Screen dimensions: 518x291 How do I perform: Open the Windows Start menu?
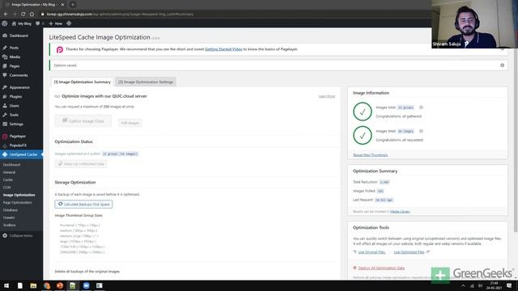(x=6, y=285)
